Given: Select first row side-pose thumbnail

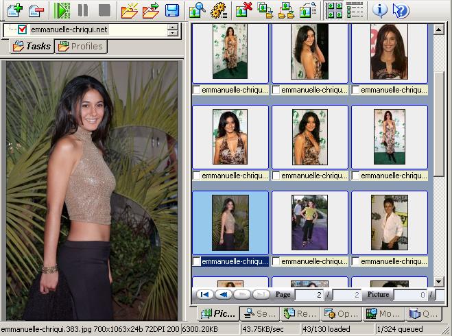Looking at the screenshot, I should coord(309,51).
